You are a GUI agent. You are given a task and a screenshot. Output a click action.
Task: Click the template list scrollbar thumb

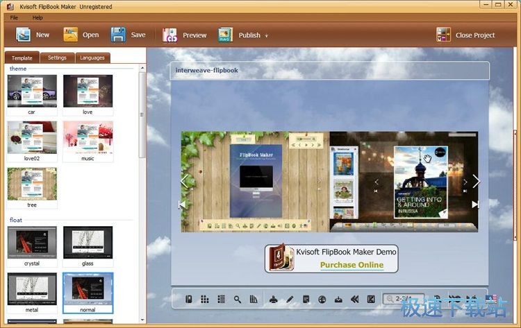[142, 114]
